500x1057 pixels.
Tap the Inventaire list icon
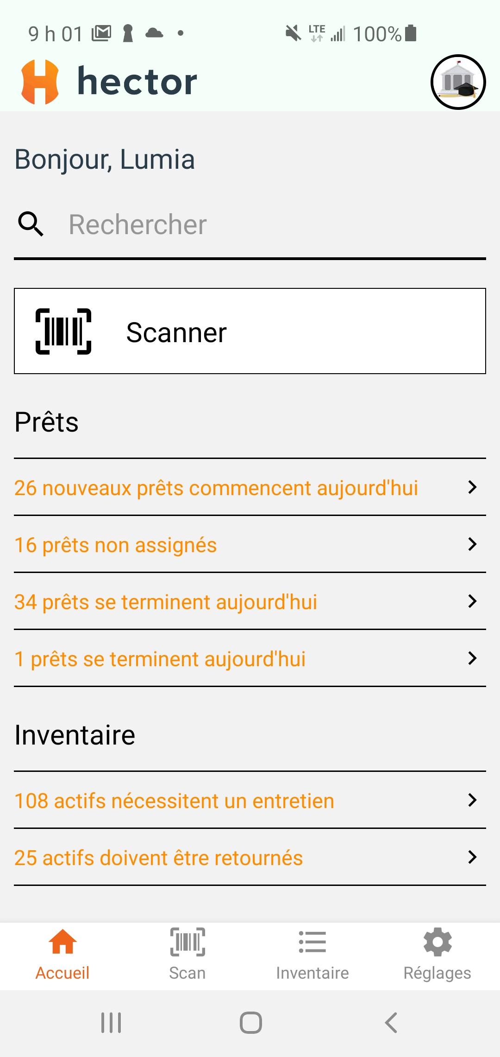[x=312, y=942]
